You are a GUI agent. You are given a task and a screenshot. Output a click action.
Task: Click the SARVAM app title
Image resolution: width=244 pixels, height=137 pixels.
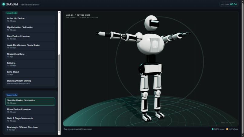point(12,4)
